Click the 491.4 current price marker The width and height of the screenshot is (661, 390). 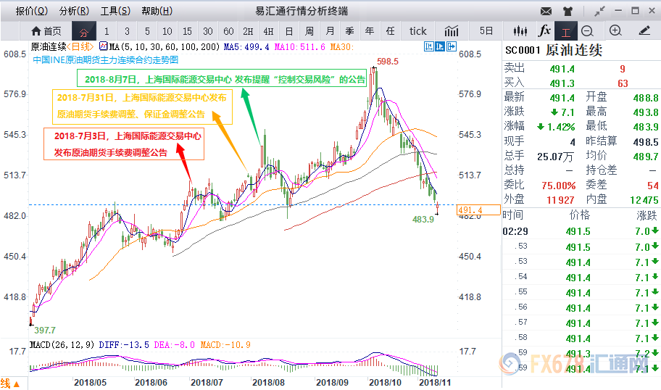[479, 210]
